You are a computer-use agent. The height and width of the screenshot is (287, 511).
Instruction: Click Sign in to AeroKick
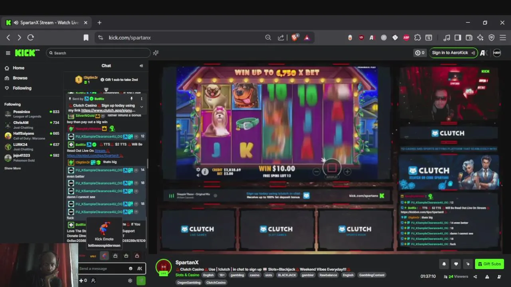(x=453, y=53)
